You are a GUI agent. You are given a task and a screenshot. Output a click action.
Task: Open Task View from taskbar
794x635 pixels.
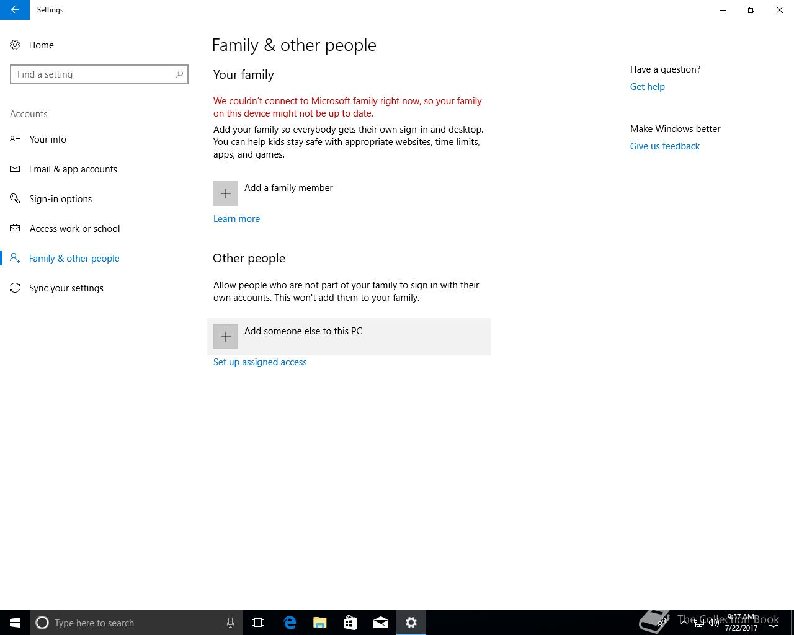[x=258, y=623]
